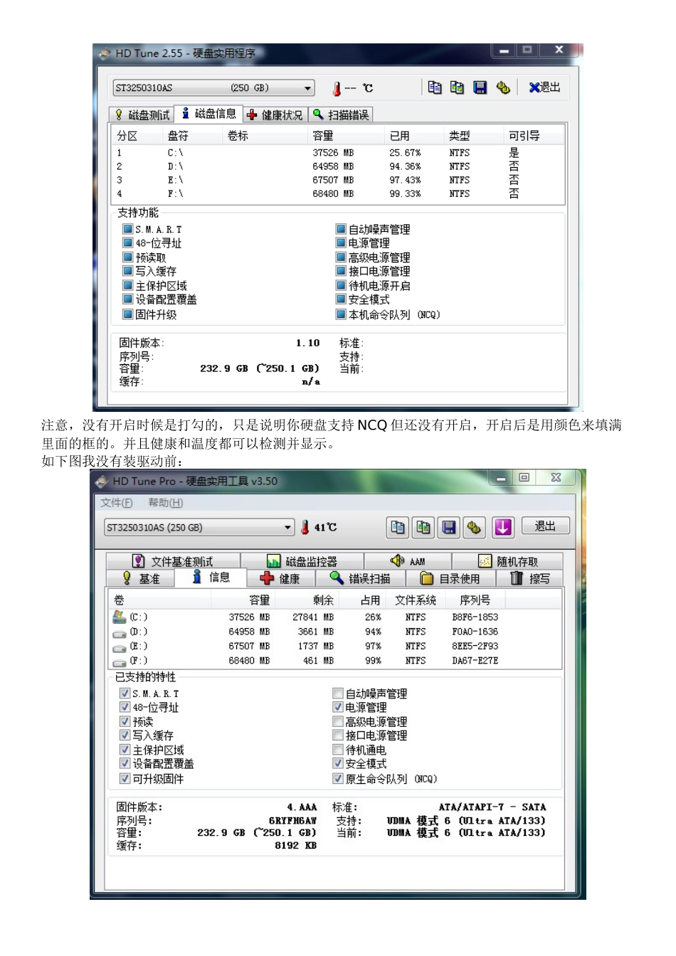Toggle 原生命令队列 (NCQ) checkbox

coord(338,778)
